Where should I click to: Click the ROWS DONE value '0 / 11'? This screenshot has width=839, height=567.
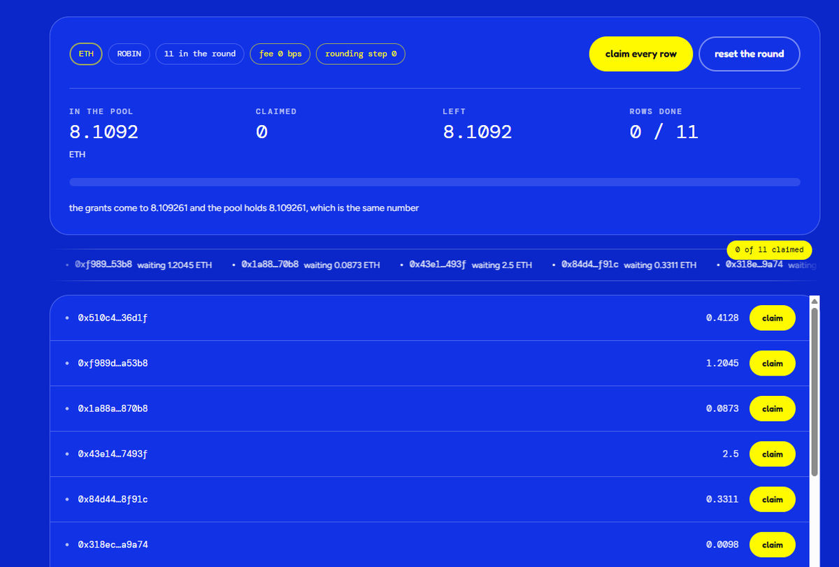pyautogui.click(x=664, y=132)
